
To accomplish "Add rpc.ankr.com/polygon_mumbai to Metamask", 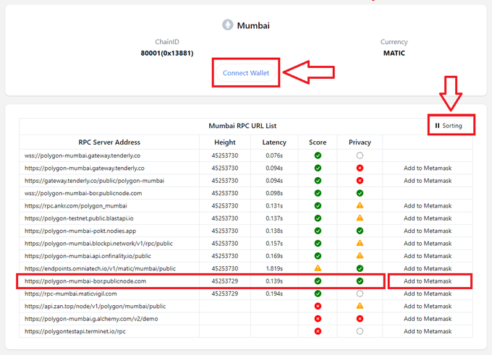I will click(x=428, y=206).
